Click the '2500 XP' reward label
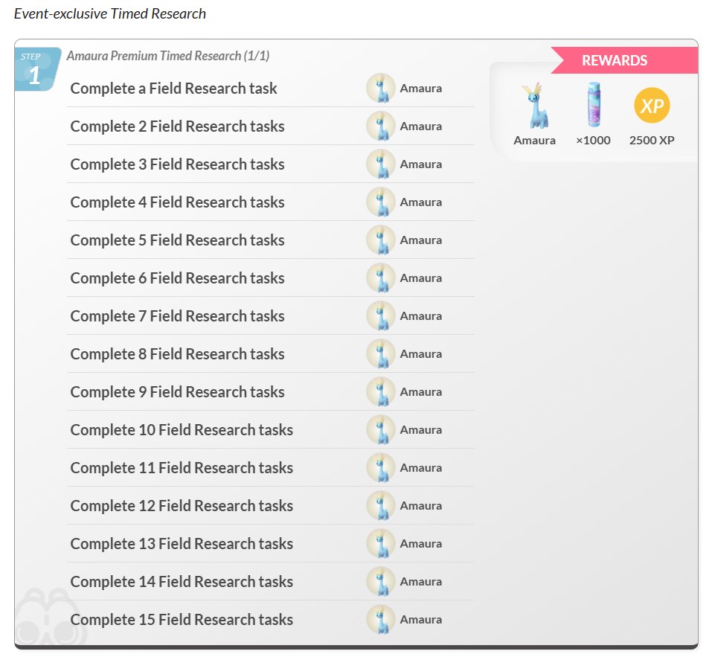This screenshot has width=712, height=657. pyautogui.click(x=652, y=140)
